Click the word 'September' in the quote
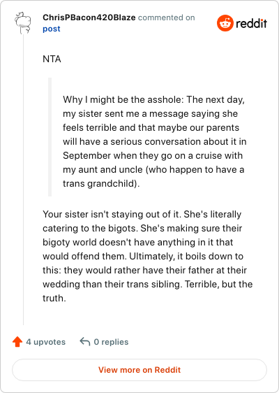The height and width of the screenshot is (393, 279). pyautogui.click(x=86, y=156)
